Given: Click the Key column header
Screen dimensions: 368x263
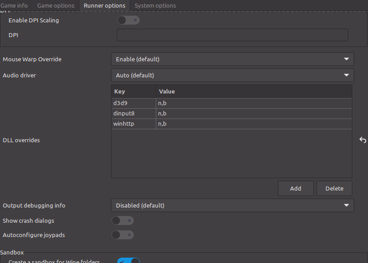Looking at the screenshot, I should coord(133,92).
